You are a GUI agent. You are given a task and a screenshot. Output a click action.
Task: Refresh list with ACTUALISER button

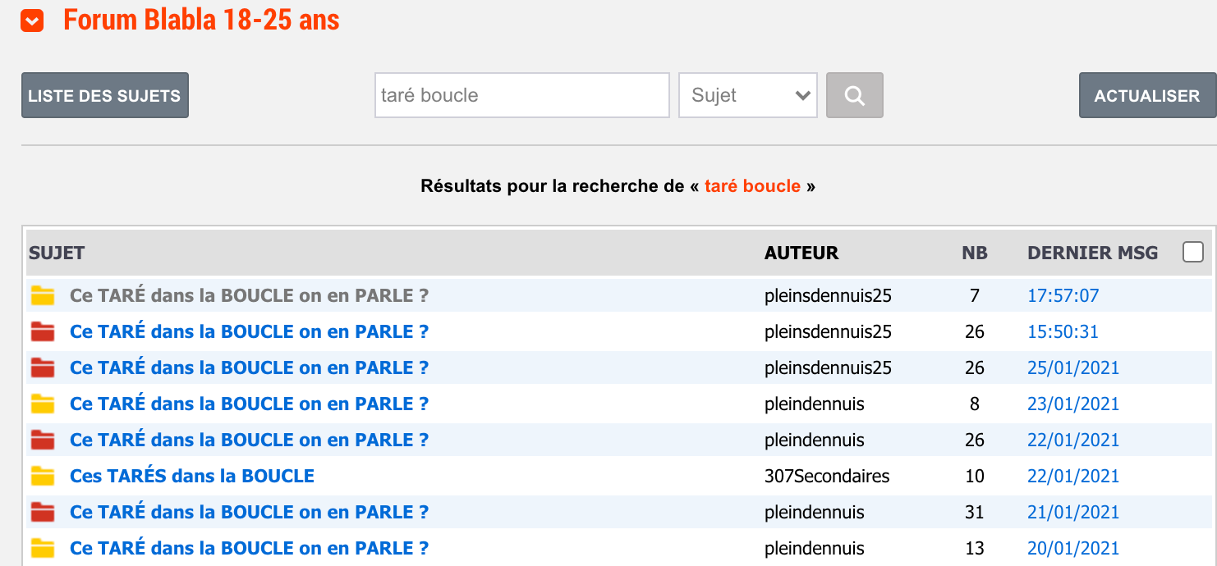[1147, 95]
